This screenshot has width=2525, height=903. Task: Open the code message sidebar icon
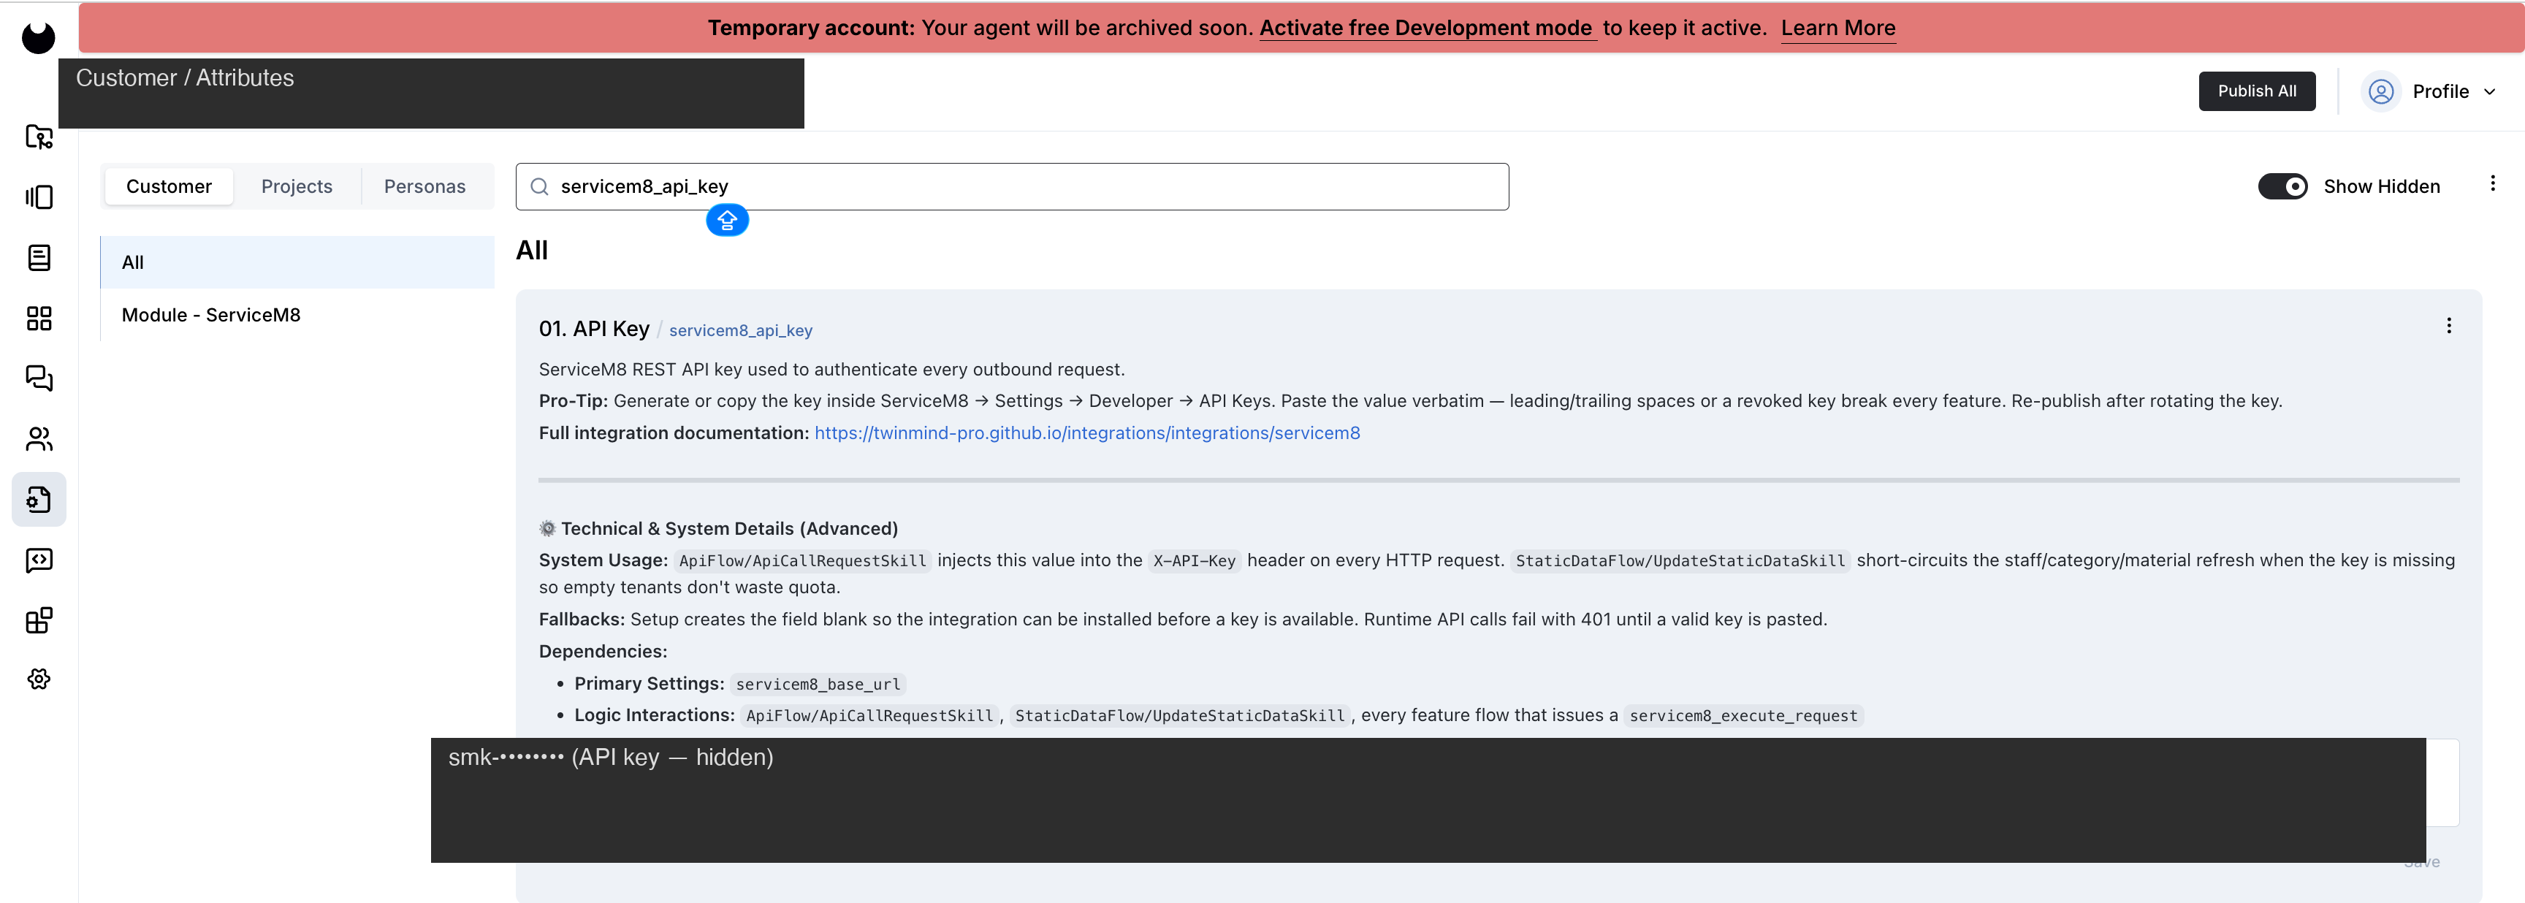tap(39, 560)
